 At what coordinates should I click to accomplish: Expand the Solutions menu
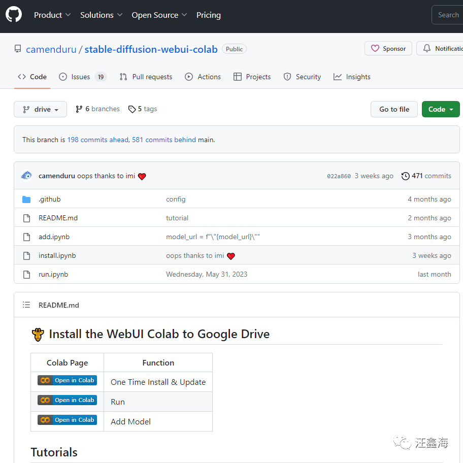[102, 15]
